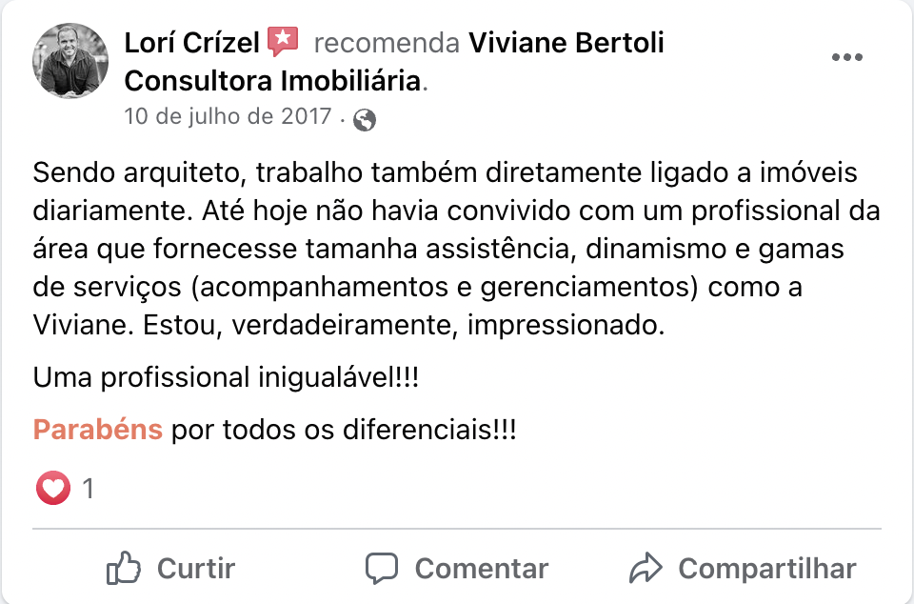Click the 10 de julho de 2017 timestamp
Image resolution: width=914 pixels, height=604 pixels.
228,118
